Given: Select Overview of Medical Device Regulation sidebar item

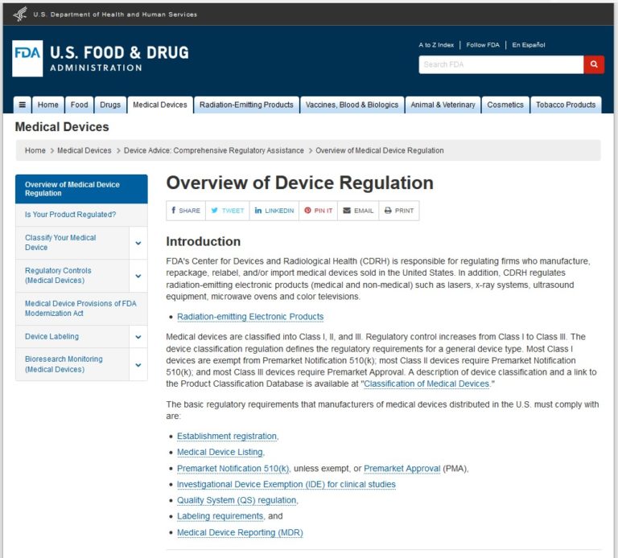Looking at the screenshot, I should 81,189.
